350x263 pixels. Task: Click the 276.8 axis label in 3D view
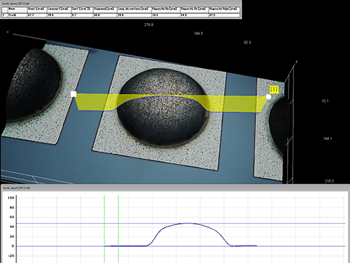[149, 25]
